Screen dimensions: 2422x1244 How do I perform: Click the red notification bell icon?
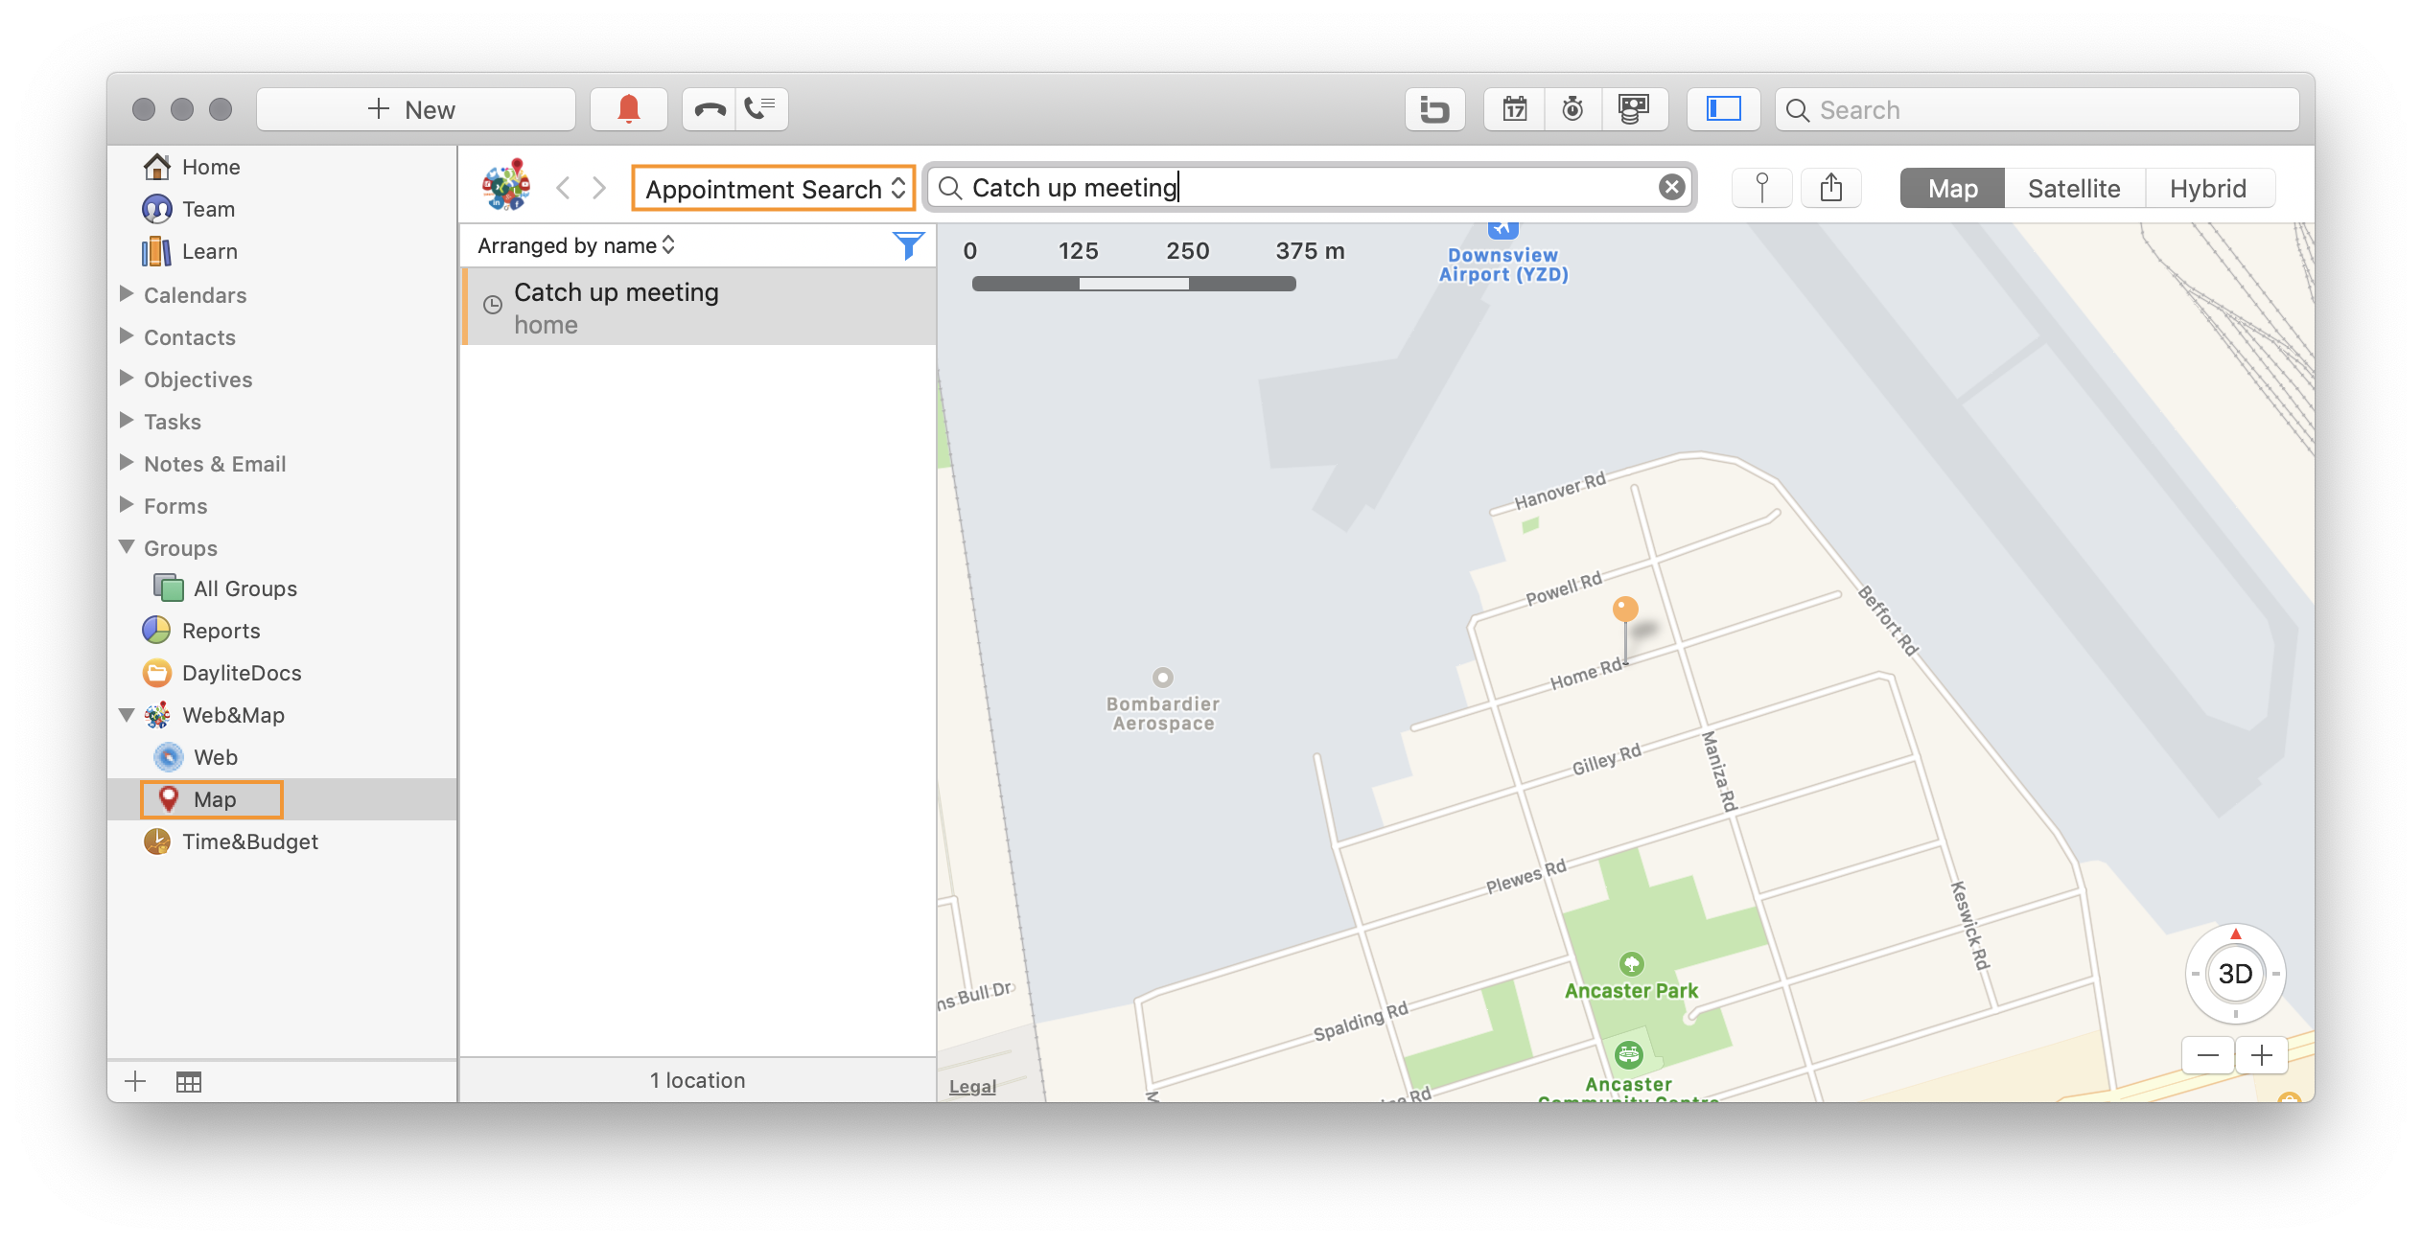[x=629, y=109]
